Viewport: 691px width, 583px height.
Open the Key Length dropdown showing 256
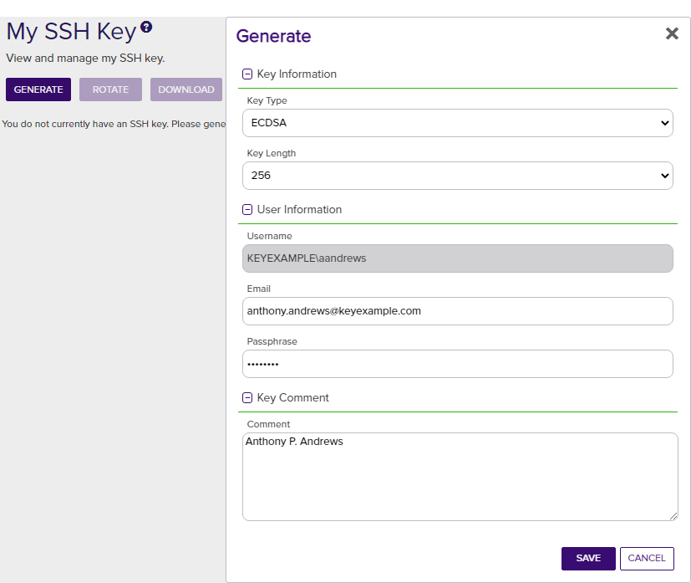[457, 176]
